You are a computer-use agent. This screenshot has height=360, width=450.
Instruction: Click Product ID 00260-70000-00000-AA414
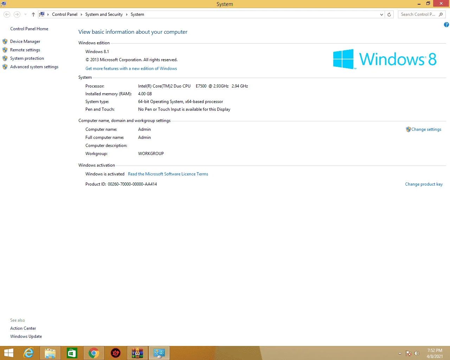tap(121, 184)
